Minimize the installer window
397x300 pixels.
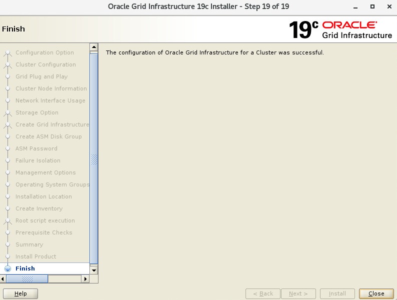355,7
